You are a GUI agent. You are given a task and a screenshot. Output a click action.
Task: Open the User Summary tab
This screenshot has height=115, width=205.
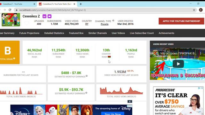tap(7, 33)
